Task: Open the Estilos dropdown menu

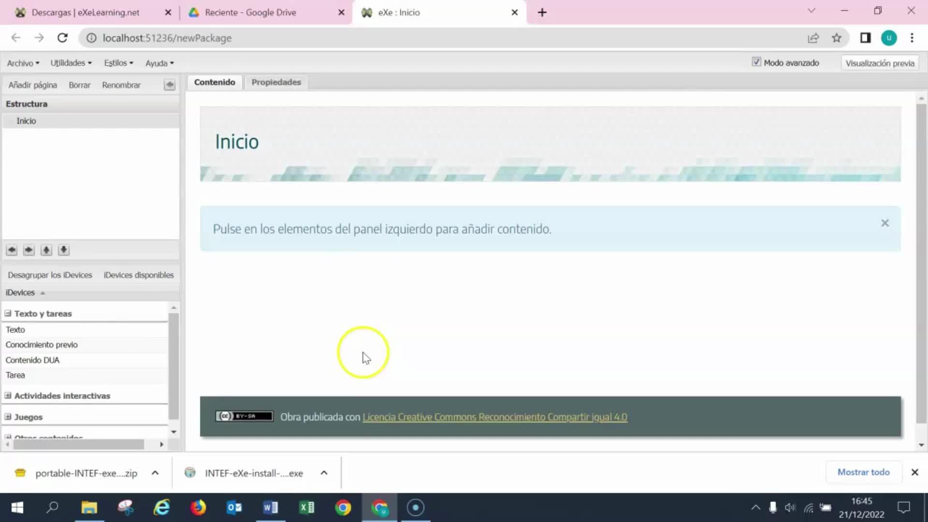Action: [x=118, y=63]
